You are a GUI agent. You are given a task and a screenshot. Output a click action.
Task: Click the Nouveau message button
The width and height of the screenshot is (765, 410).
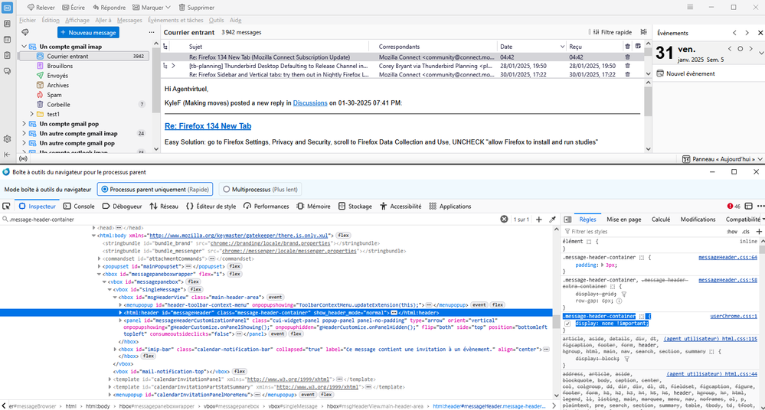(x=88, y=32)
